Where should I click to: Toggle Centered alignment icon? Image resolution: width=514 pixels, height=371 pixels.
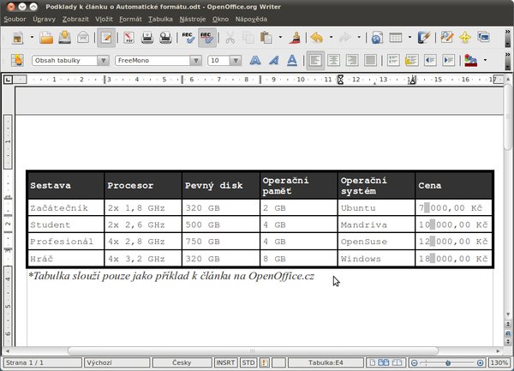coord(333,60)
